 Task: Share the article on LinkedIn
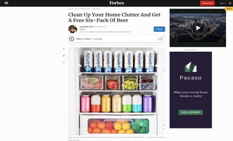pyautogui.click(x=64, y=62)
